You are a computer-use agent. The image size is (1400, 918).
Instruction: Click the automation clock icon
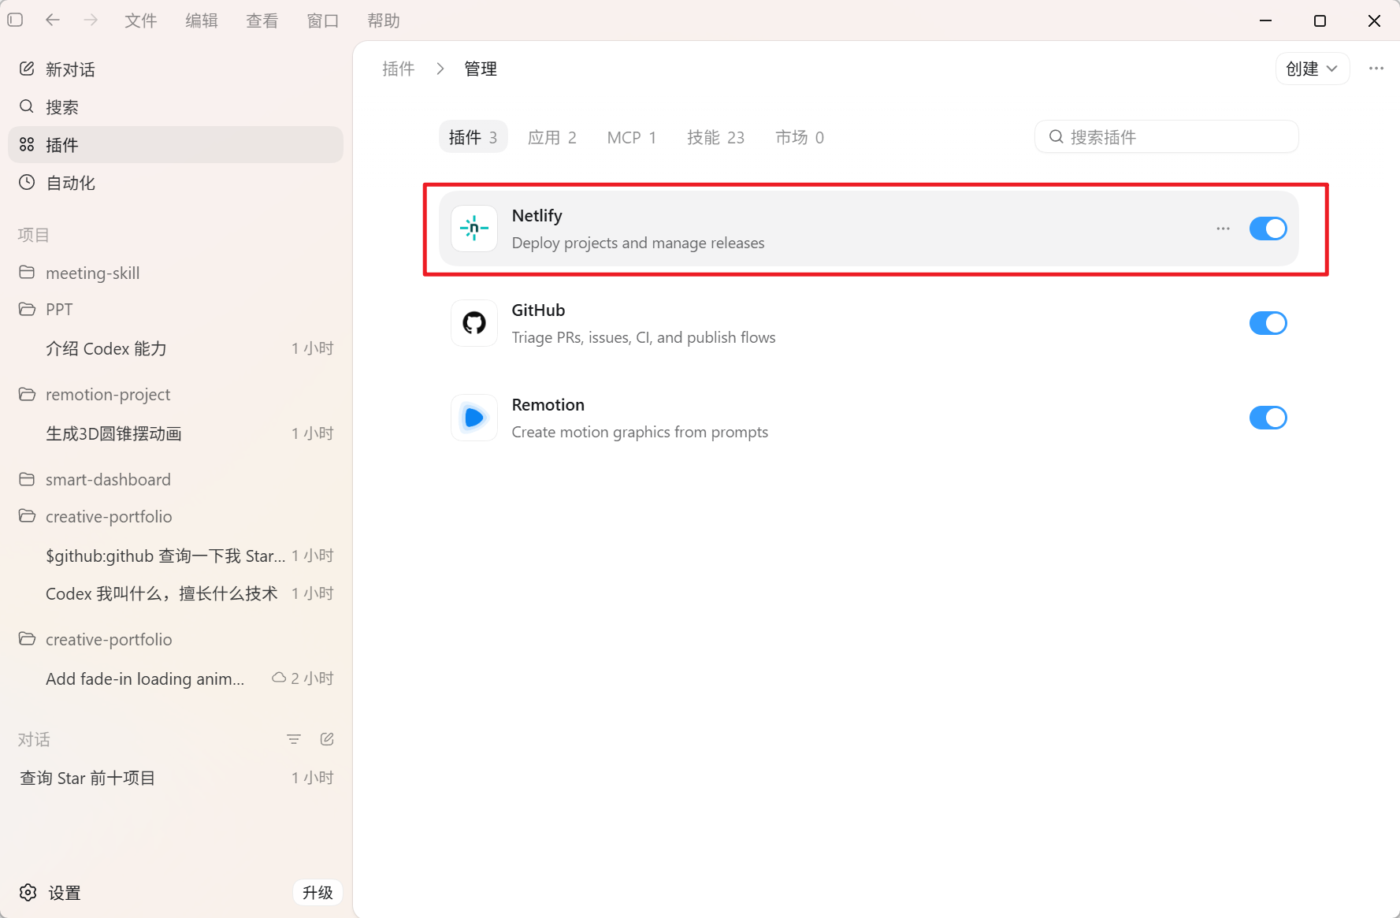tap(27, 182)
